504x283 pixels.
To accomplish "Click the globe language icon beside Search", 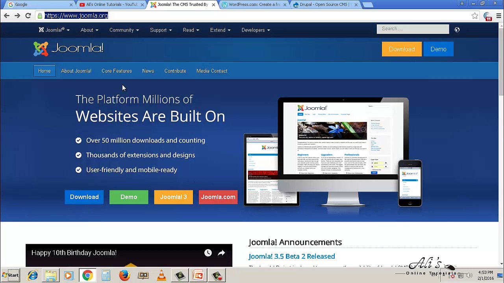I will (x=457, y=29).
